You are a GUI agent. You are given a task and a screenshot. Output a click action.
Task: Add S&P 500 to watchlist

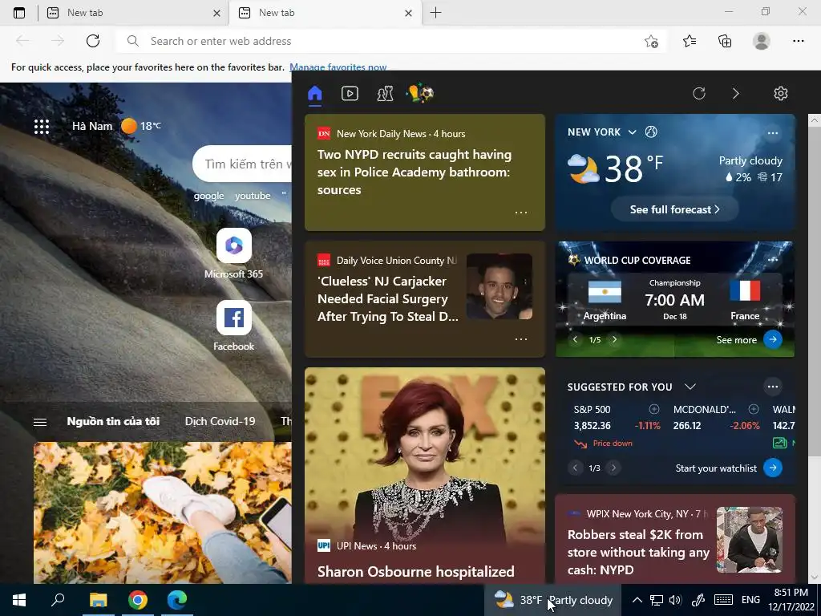654,409
